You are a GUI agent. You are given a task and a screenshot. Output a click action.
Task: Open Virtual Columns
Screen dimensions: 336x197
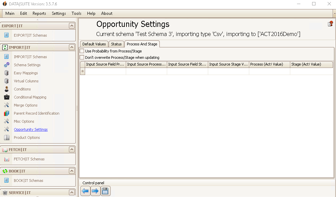26,81
